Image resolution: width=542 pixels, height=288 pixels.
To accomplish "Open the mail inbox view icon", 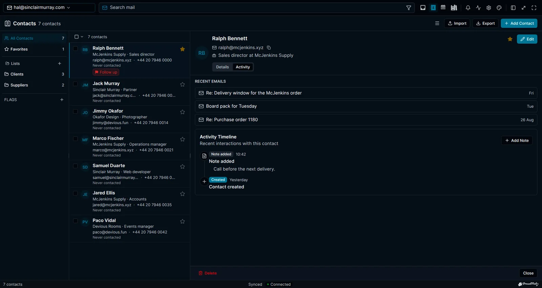I will [x=423, y=8].
